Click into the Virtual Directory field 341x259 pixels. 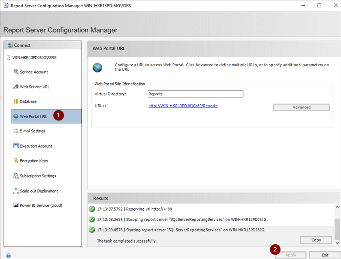[x=195, y=94]
